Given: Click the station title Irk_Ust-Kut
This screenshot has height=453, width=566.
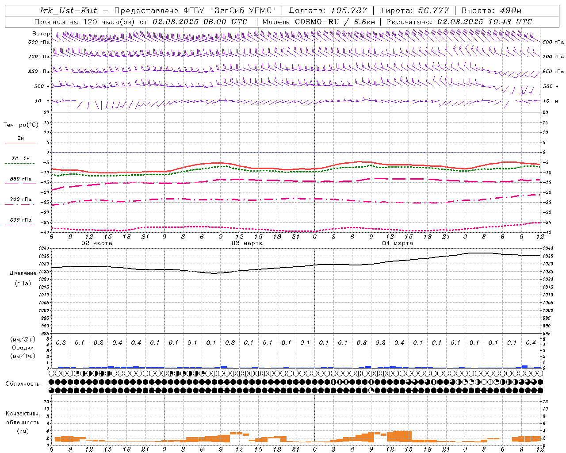Looking at the screenshot, I should 68,11.
